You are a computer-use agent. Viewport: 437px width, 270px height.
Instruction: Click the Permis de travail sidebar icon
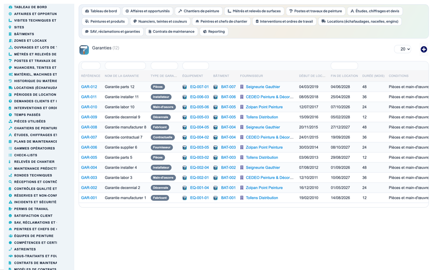click(x=10, y=209)
